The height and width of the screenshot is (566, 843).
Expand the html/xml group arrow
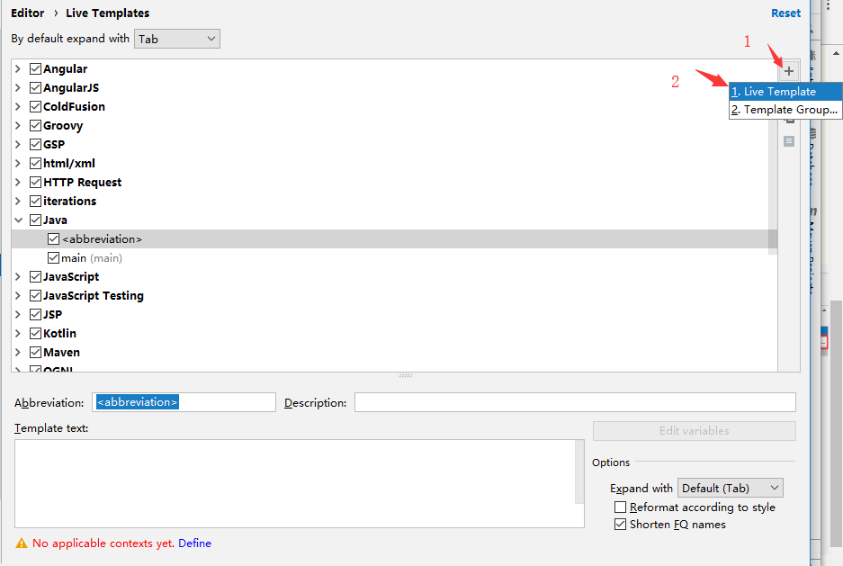[x=18, y=164]
